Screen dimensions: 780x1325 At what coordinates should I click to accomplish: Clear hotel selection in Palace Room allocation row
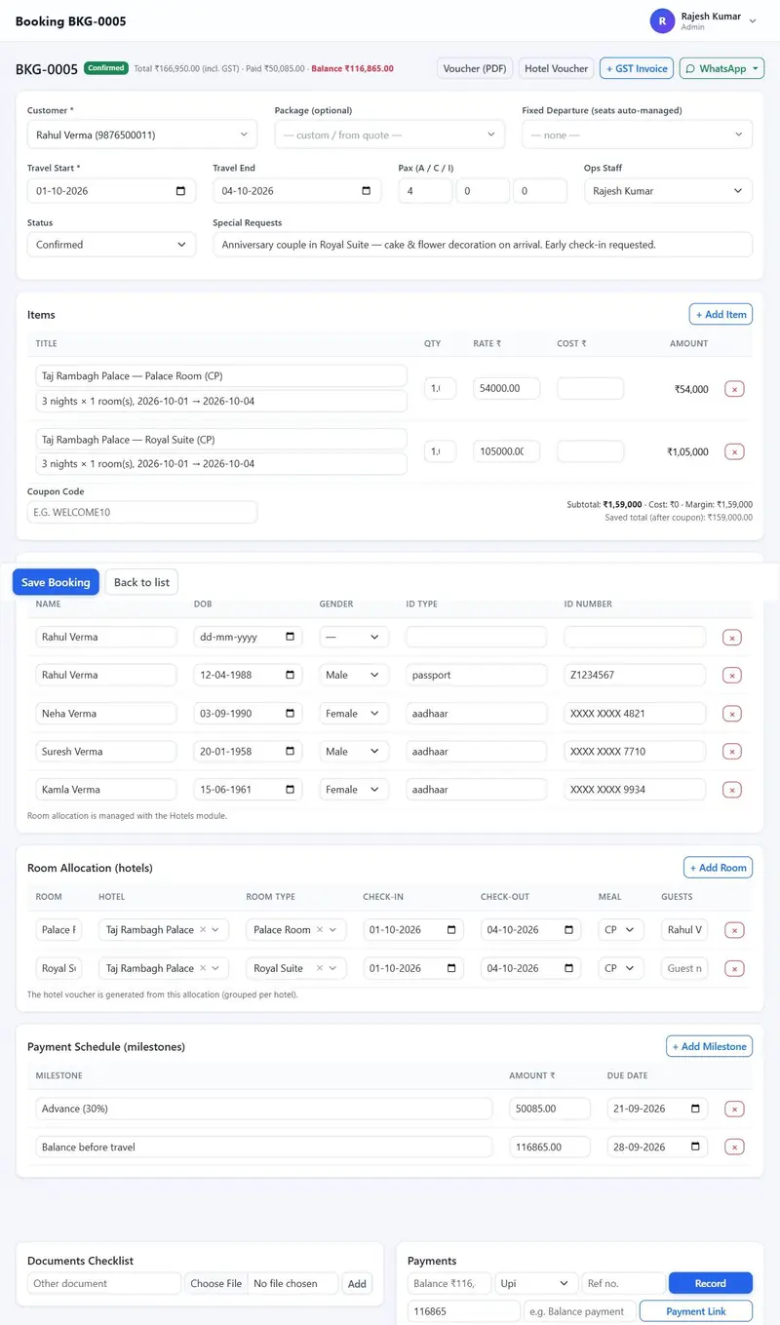(203, 930)
